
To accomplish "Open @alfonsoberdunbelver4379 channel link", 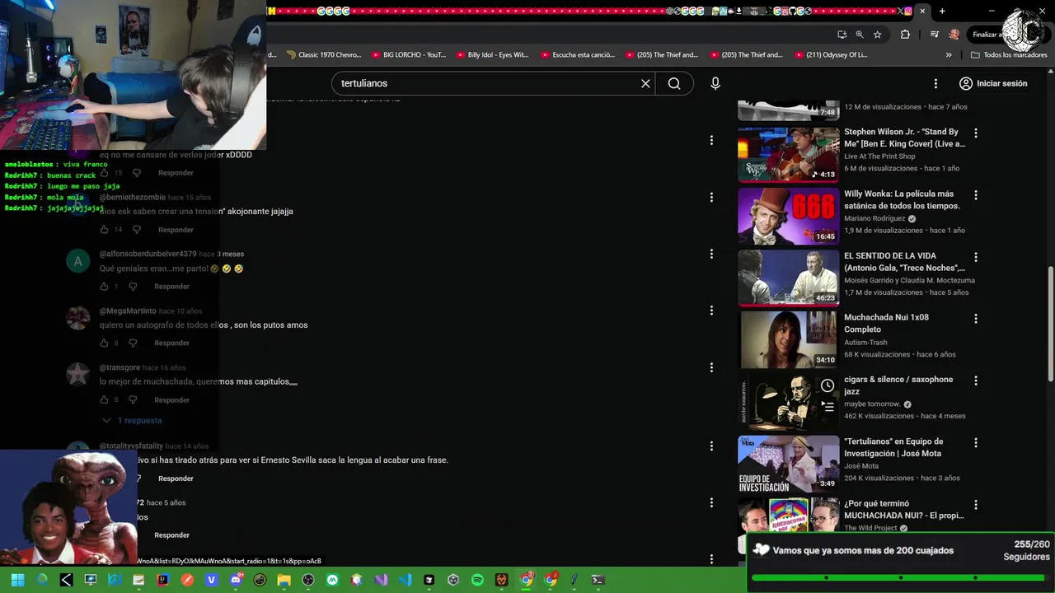I will click(148, 254).
